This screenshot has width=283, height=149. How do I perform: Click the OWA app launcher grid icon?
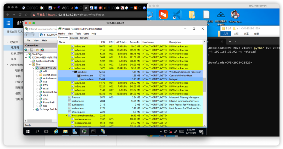[8, 23]
